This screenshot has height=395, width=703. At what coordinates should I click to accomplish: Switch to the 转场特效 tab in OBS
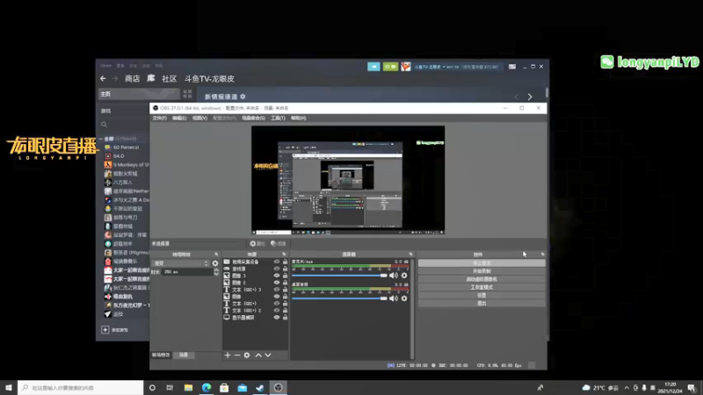point(161,355)
